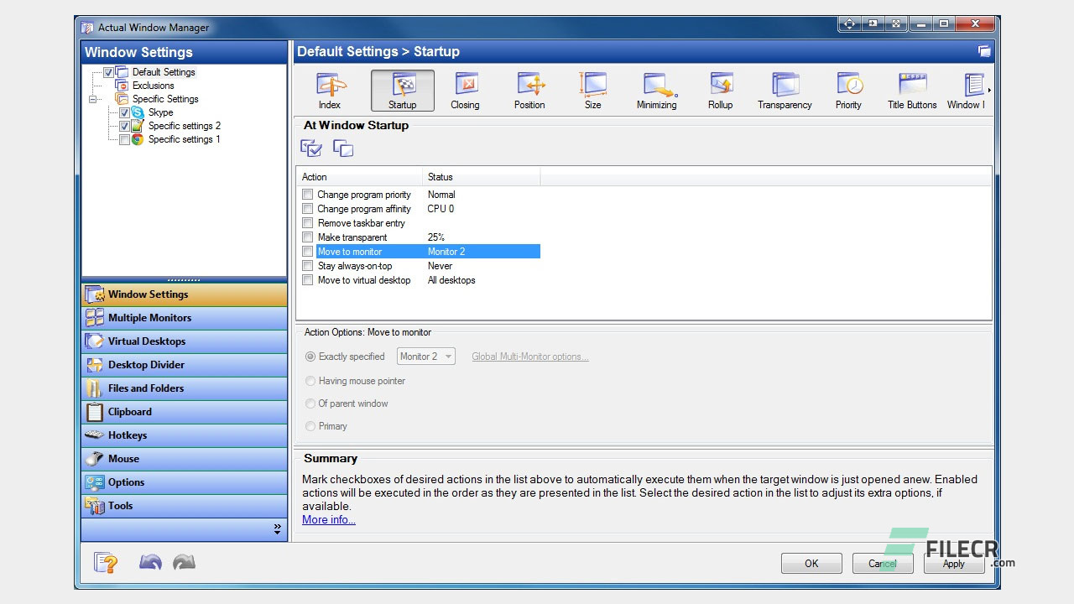Click the Apply button
1074x604 pixels.
[x=954, y=564]
